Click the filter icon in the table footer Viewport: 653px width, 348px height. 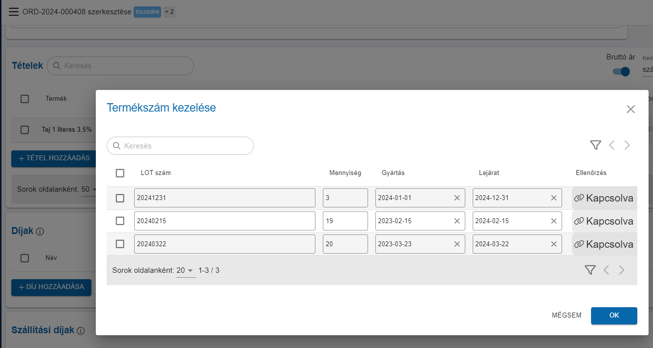tap(590, 270)
